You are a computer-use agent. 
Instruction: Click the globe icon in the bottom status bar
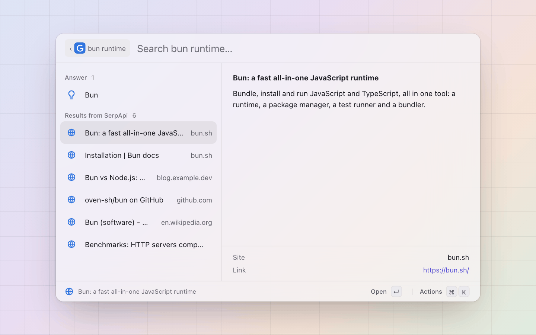(x=69, y=291)
